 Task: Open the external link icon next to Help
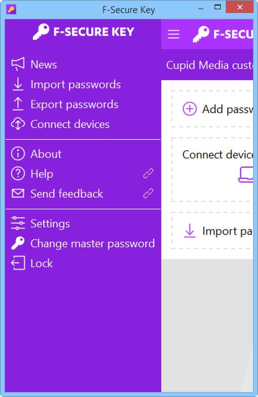click(148, 174)
